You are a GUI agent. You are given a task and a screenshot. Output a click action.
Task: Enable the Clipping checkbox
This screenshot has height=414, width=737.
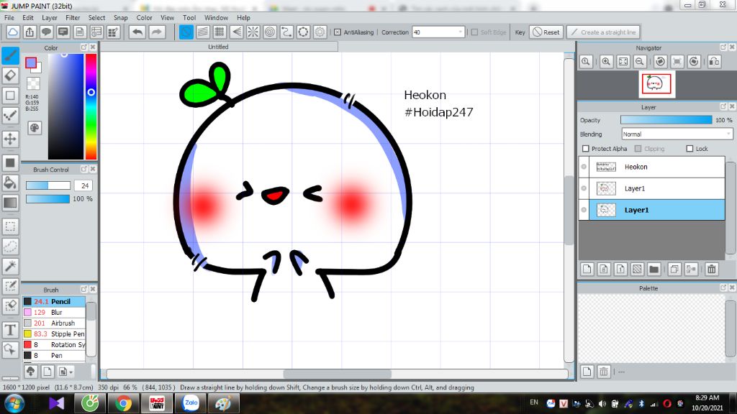[x=638, y=148]
